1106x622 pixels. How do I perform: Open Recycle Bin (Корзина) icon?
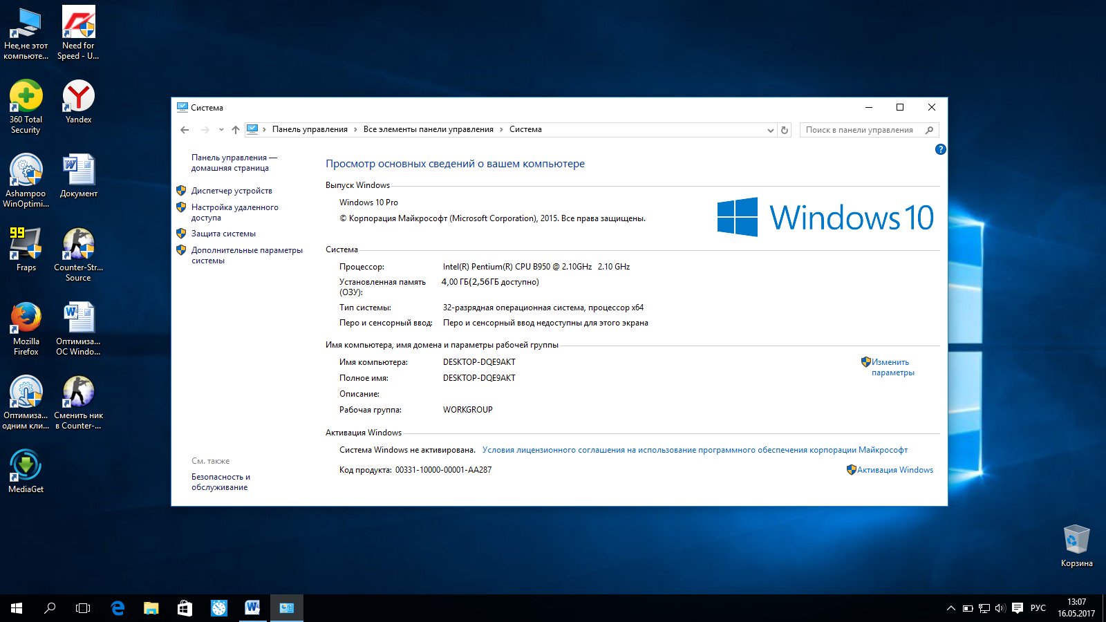1076,546
